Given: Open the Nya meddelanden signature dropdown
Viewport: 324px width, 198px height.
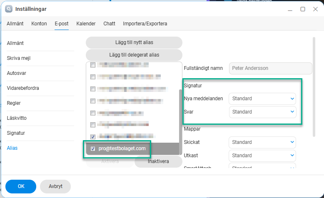Looking at the screenshot, I should (x=262, y=99).
